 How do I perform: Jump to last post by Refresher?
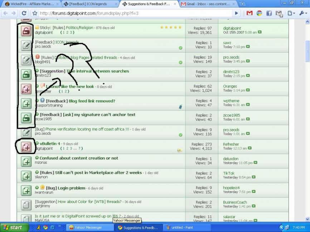pos(250,148)
